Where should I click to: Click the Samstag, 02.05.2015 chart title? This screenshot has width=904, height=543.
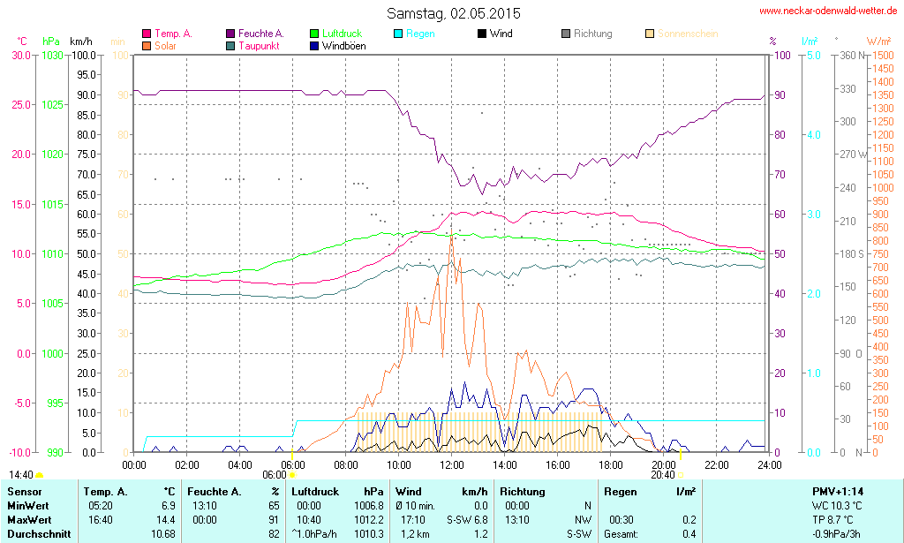click(454, 13)
